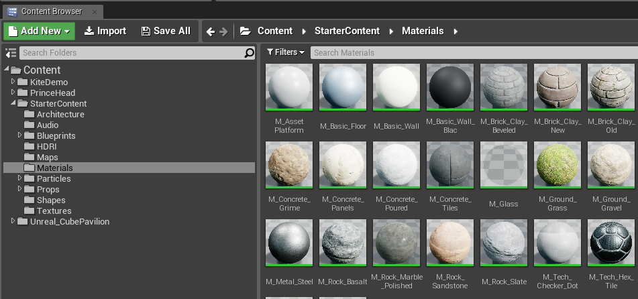Click the magnifier icon in Search Folders
The height and width of the screenshot is (299, 638).
(x=249, y=53)
